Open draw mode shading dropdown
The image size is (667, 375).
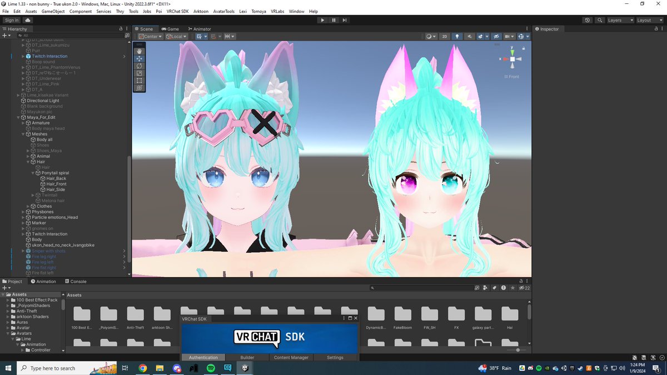(x=431, y=36)
